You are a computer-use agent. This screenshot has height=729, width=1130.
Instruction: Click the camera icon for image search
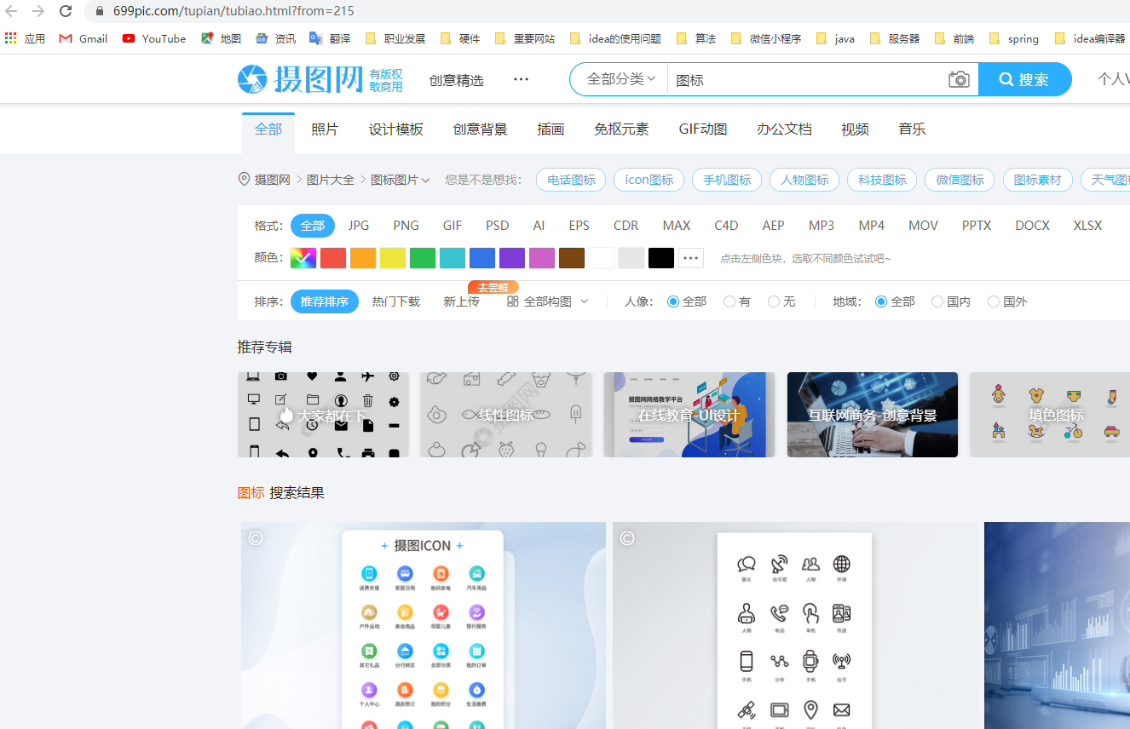click(958, 78)
